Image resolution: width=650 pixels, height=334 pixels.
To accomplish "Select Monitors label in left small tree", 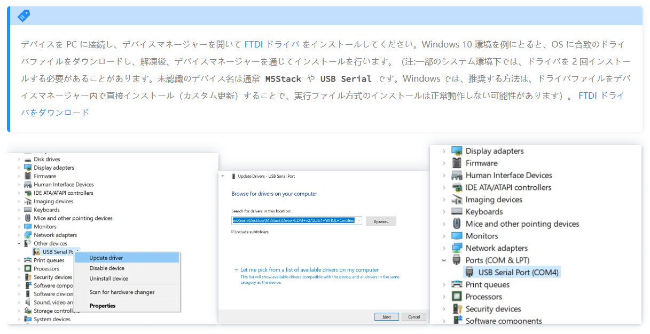I will [45, 227].
